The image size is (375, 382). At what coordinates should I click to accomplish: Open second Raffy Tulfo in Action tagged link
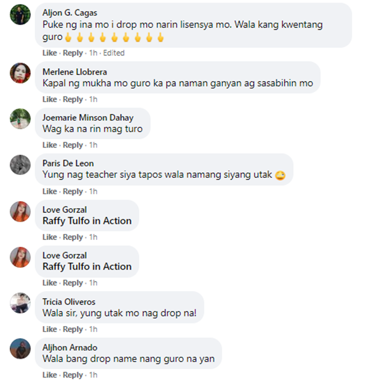87,266
